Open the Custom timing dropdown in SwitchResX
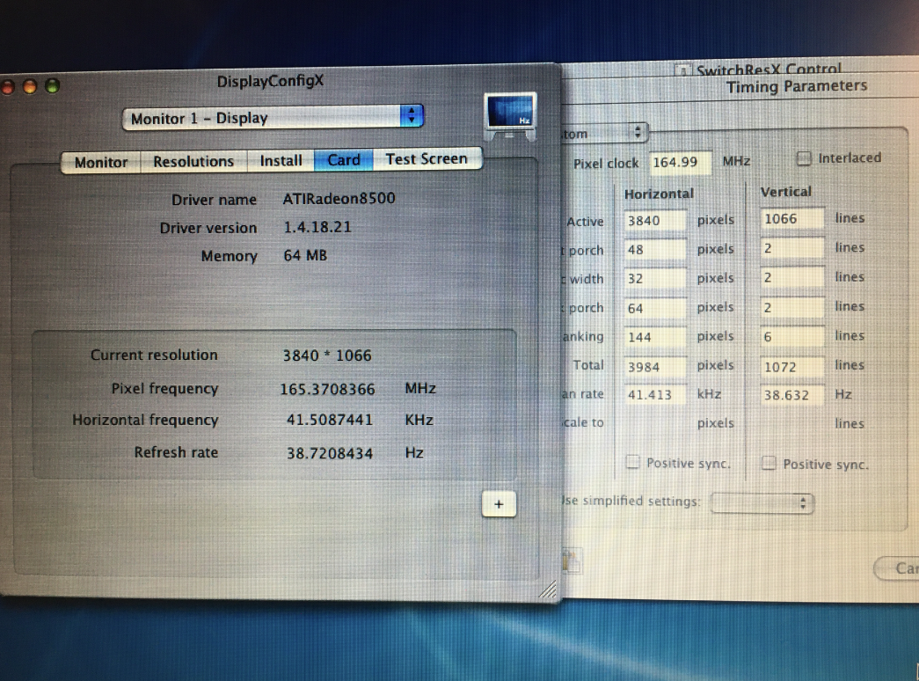The width and height of the screenshot is (919, 681). click(605, 133)
